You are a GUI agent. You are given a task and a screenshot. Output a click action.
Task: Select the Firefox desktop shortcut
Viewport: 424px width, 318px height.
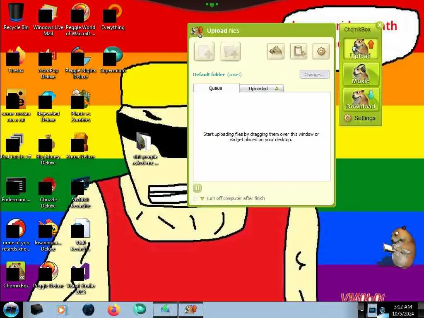[16, 60]
